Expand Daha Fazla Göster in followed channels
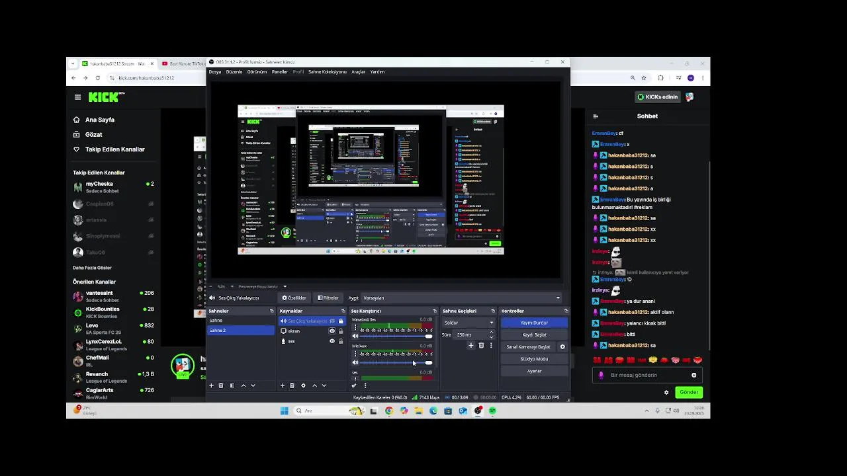This screenshot has width=847, height=476. click(92, 268)
